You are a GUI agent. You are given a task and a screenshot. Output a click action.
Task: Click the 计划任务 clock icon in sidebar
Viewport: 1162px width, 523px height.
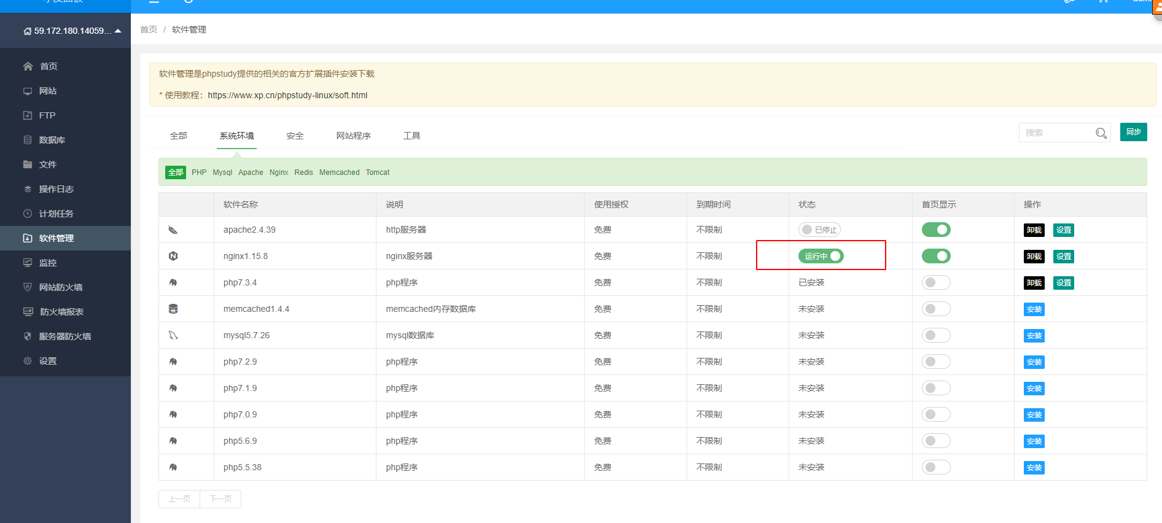pos(28,214)
